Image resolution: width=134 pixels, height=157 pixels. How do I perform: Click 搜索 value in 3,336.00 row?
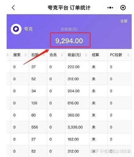[x=14, y=127]
